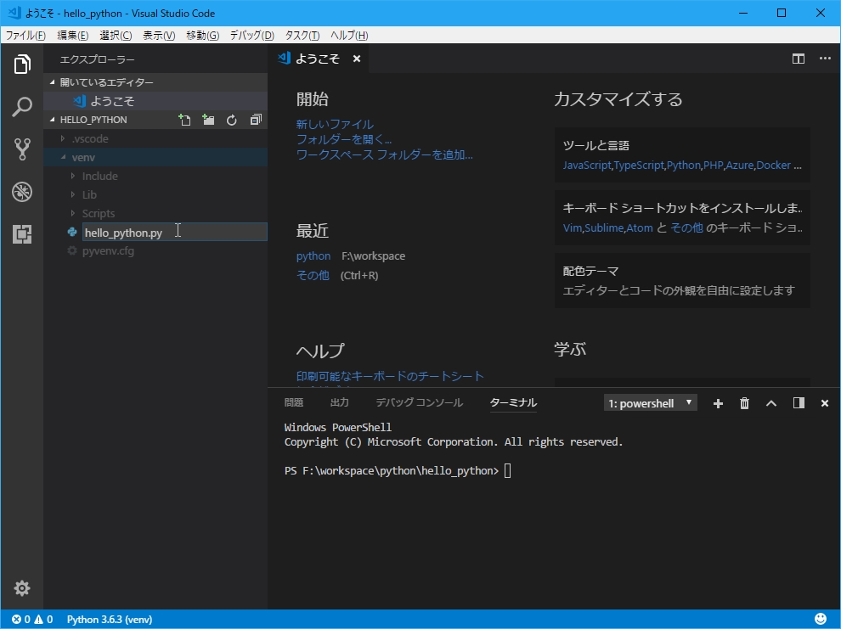This screenshot has height=629, width=841.
Task: Open the 1: powershell terminal dropdown
Action: tap(650, 403)
